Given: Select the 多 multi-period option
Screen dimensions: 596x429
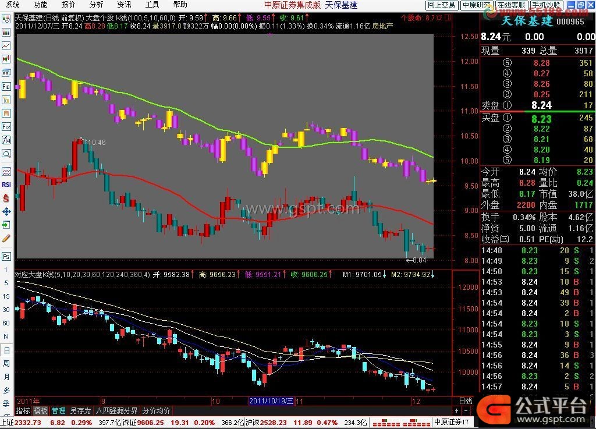Looking at the screenshot, I should pos(6,390).
